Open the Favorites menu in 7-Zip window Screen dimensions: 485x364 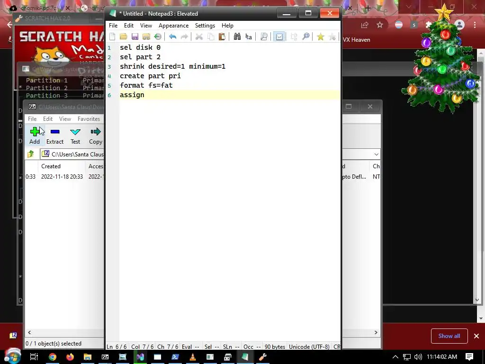click(89, 119)
